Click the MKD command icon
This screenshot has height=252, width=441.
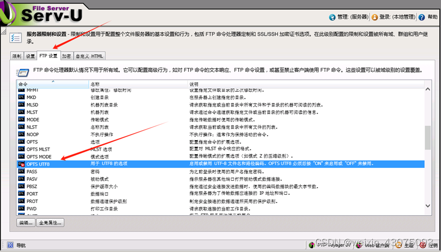21,97
